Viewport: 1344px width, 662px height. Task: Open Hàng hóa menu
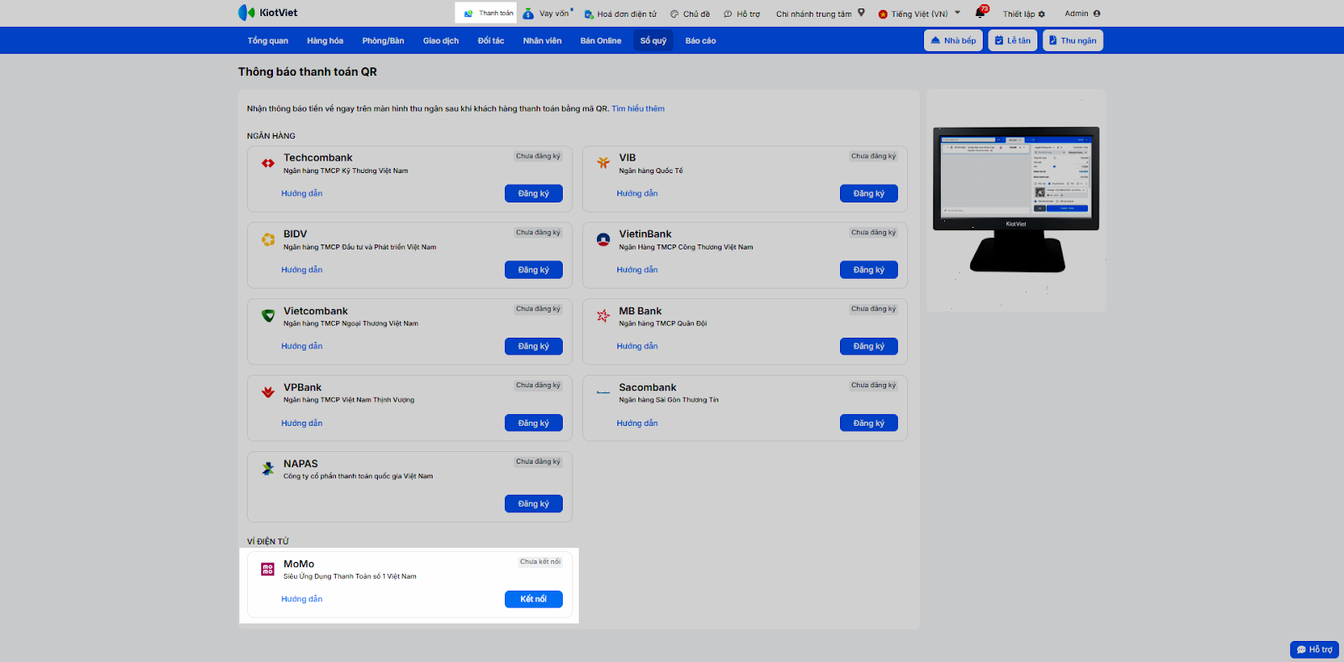(x=325, y=40)
